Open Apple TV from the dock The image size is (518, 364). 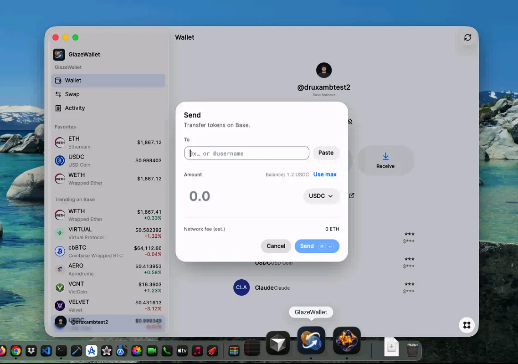182,350
